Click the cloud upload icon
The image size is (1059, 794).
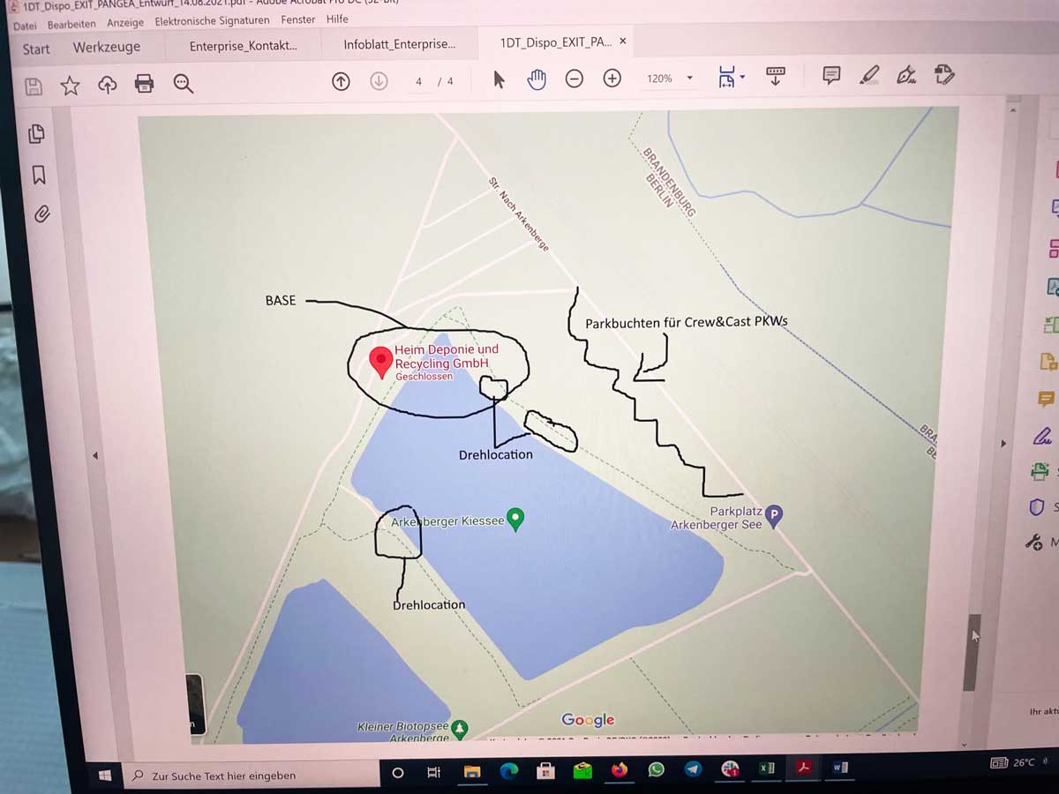point(107,85)
